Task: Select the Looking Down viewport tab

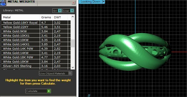Action: coord(90,2)
